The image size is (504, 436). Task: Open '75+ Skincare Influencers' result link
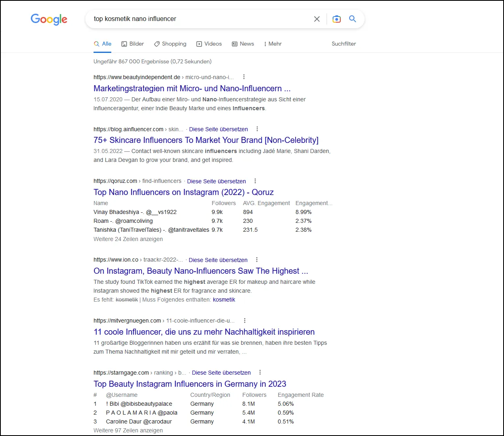pyautogui.click(x=206, y=140)
